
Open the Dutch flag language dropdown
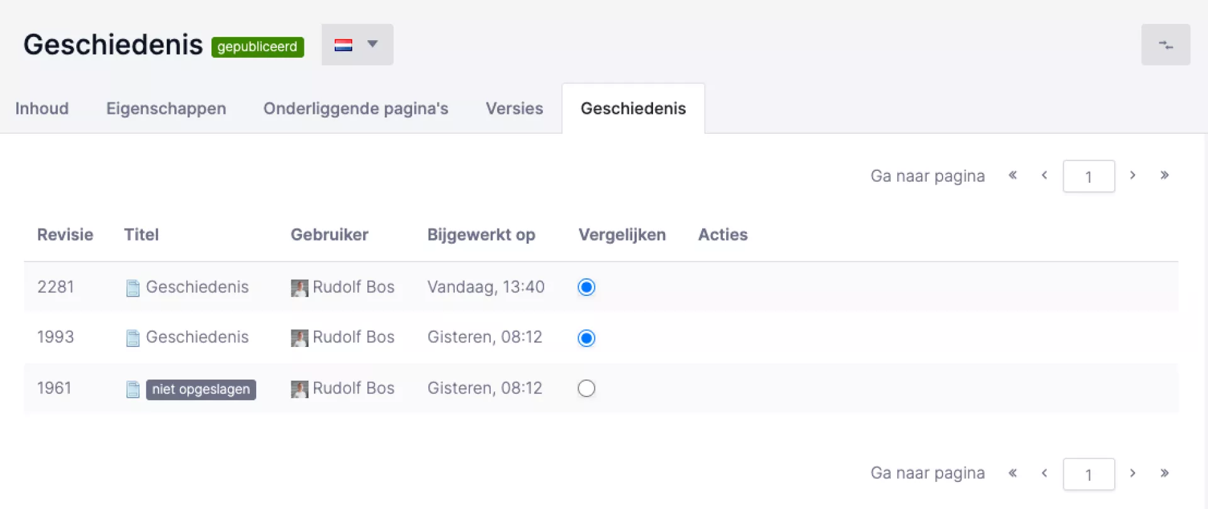click(357, 45)
